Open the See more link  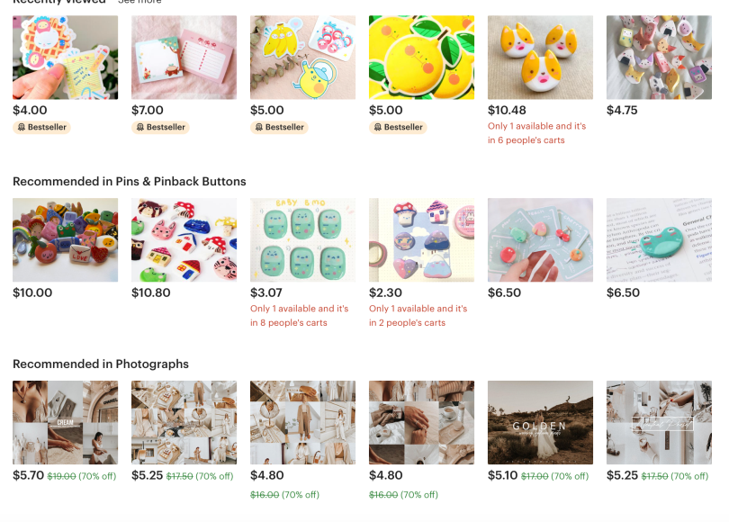(x=139, y=2)
